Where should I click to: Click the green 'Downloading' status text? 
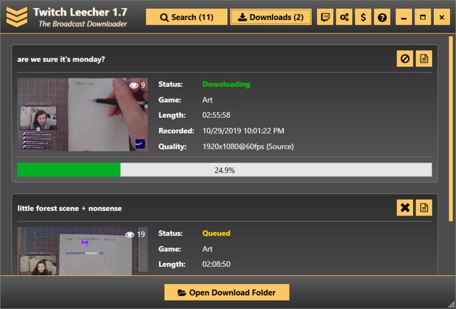(226, 84)
